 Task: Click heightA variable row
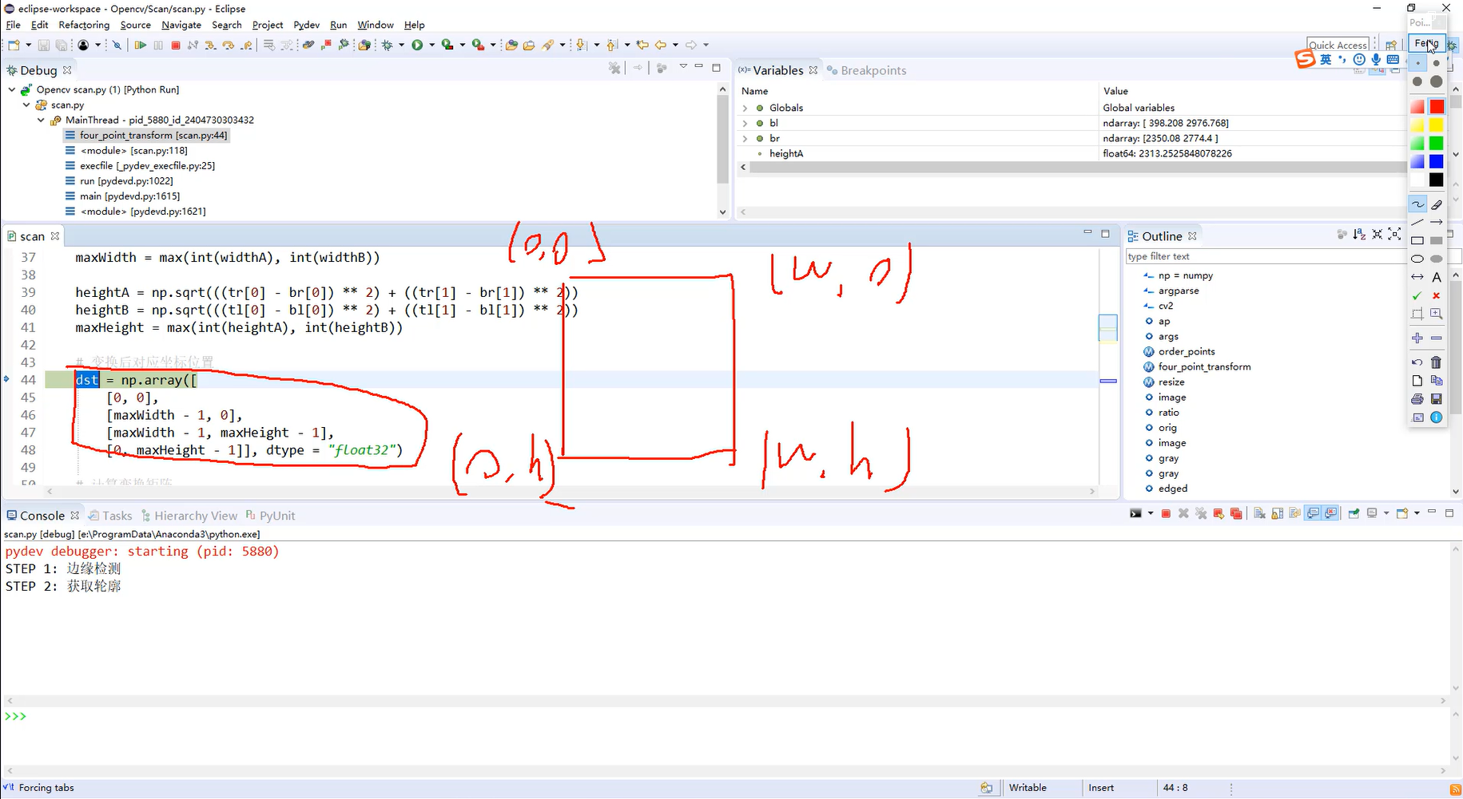click(1071, 154)
